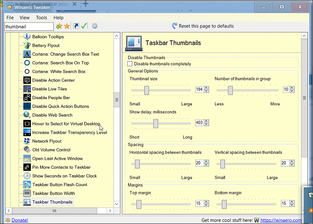Click Reset this page to defaults
The width and height of the screenshot is (313, 224).
coord(202,26)
